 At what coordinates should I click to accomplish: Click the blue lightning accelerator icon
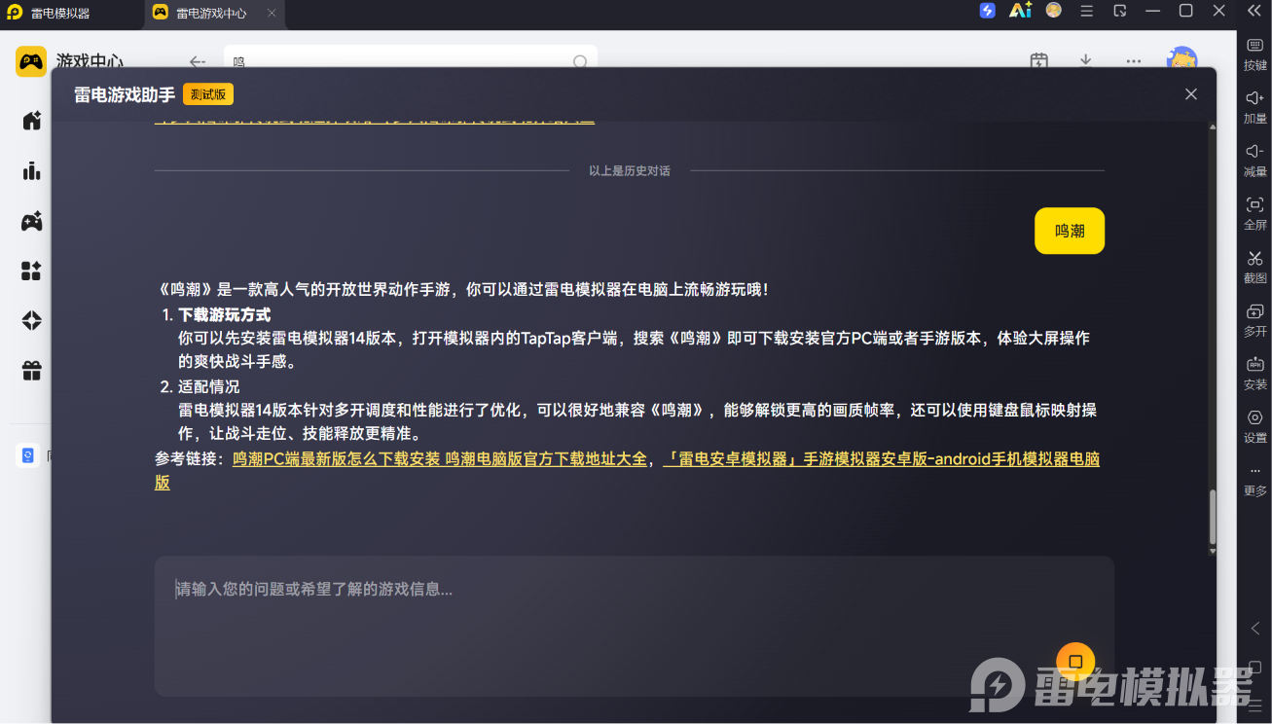pos(988,11)
